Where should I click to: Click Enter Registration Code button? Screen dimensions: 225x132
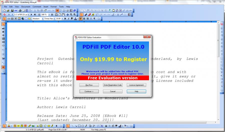(113, 85)
